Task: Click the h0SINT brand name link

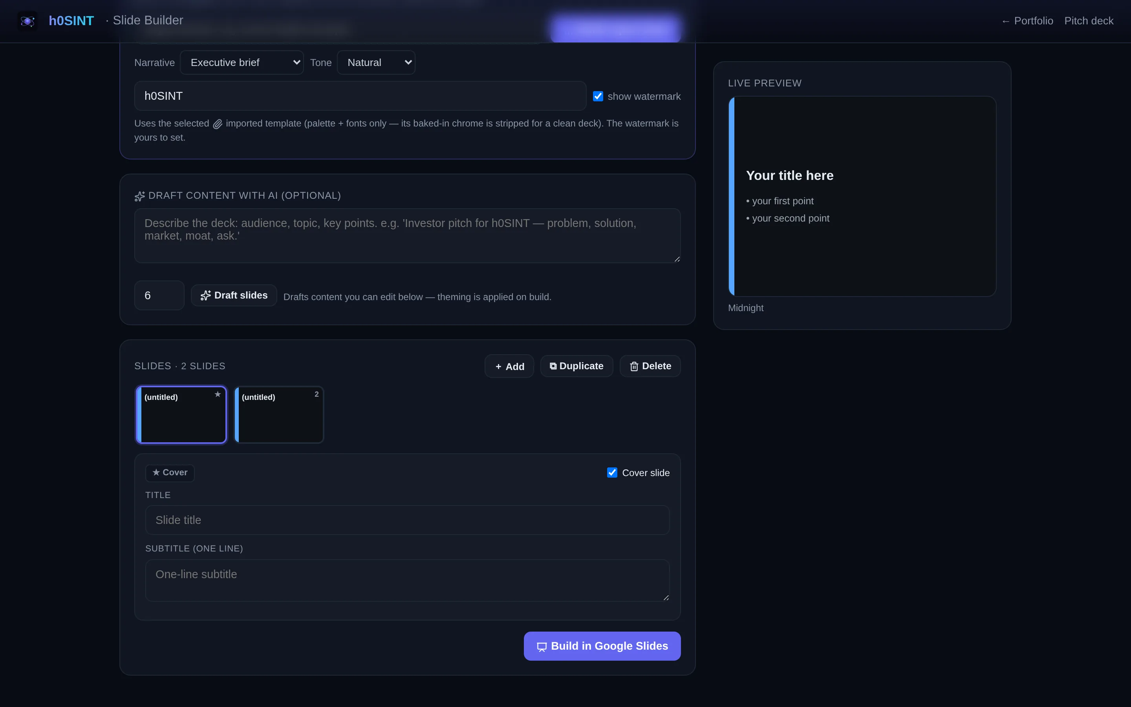Action: pyautogui.click(x=71, y=20)
